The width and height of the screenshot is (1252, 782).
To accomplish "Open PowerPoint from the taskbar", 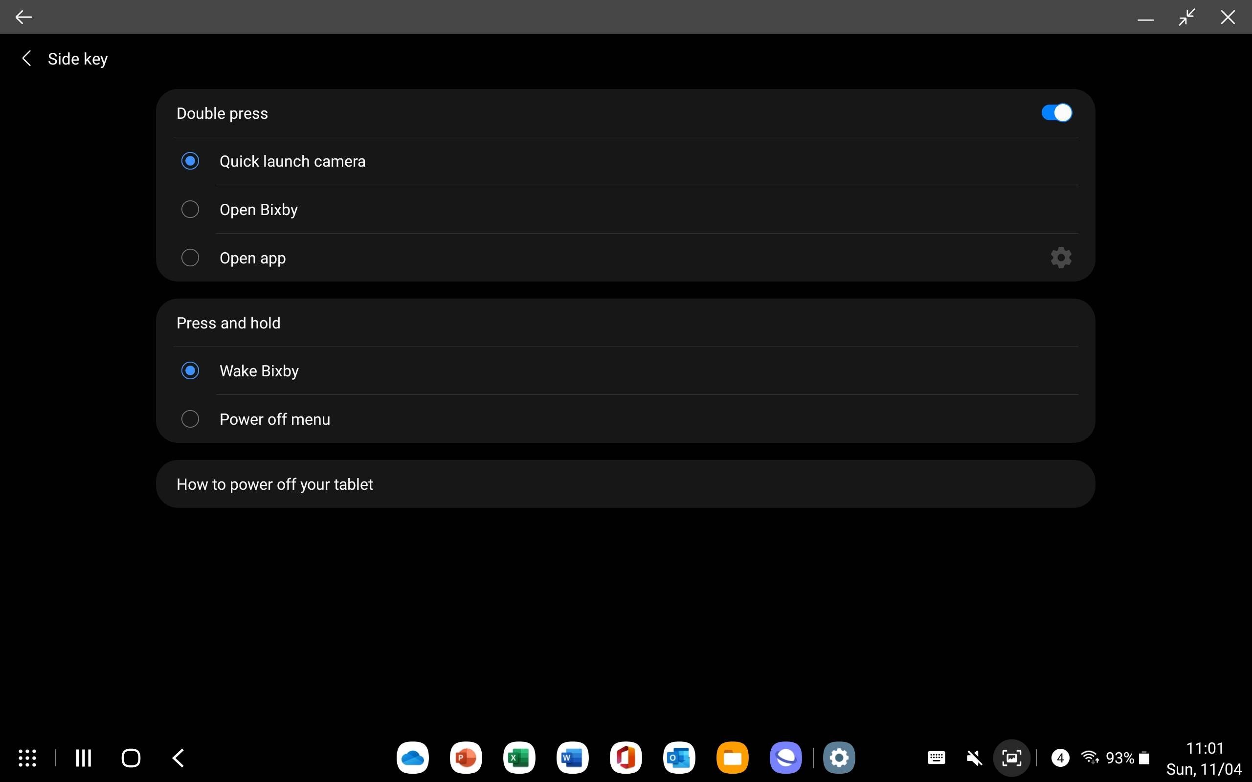I will [465, 757].
